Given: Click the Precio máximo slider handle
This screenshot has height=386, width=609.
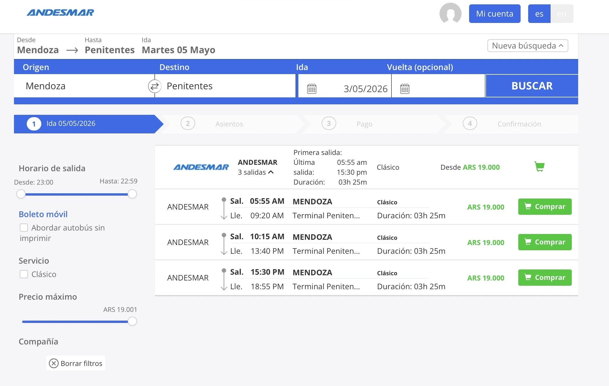Looking at the screenshot, I should coord(132,321).
